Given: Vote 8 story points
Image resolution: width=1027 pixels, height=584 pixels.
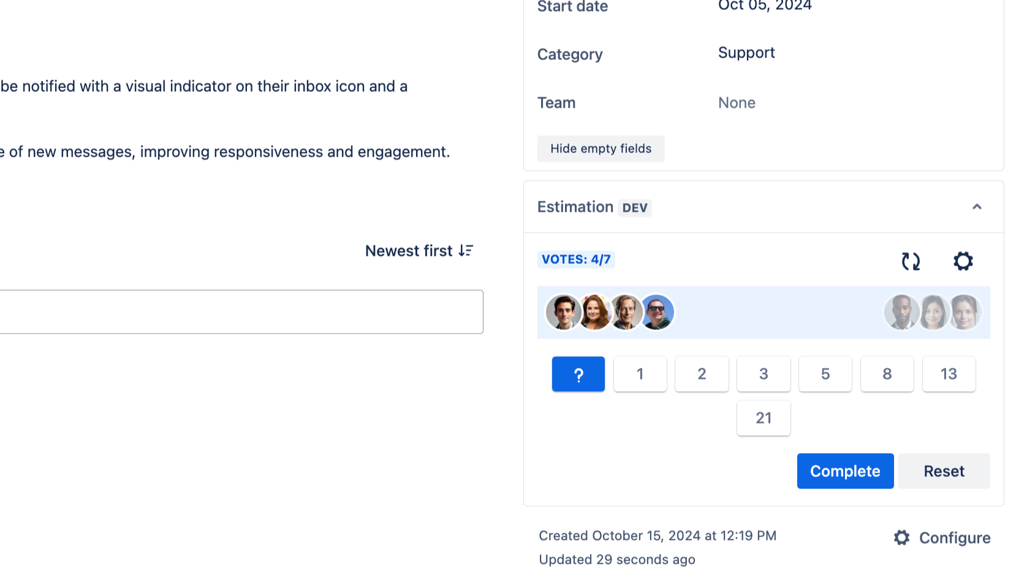Looking at the screenshot, I should (887, 373).
